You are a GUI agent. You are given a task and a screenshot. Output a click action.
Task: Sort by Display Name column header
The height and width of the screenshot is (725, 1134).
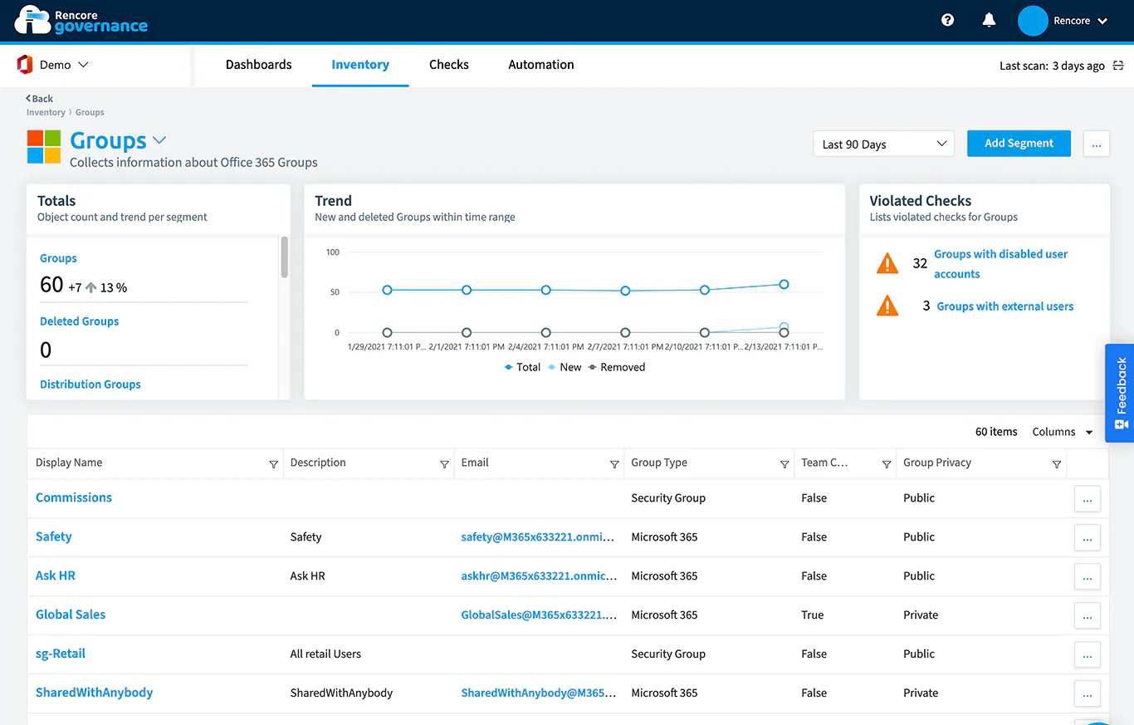point(69,463)
